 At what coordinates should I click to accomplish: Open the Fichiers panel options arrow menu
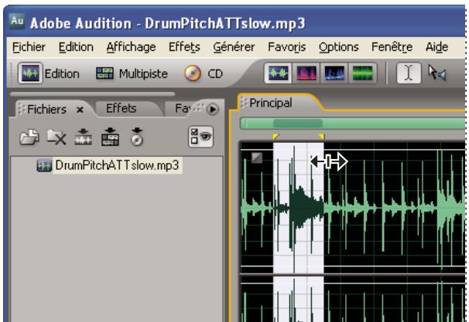click(x=213, y=109)
